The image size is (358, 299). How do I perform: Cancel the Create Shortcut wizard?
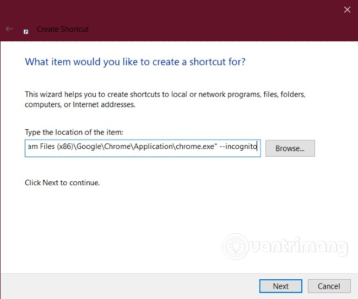[x=329, y=286]
